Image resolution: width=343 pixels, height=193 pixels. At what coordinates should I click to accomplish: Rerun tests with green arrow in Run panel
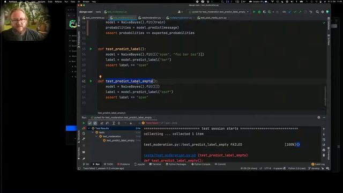point(84,123)
